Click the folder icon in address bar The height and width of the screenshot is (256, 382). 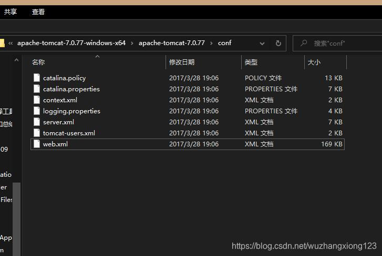pos(2,43)
